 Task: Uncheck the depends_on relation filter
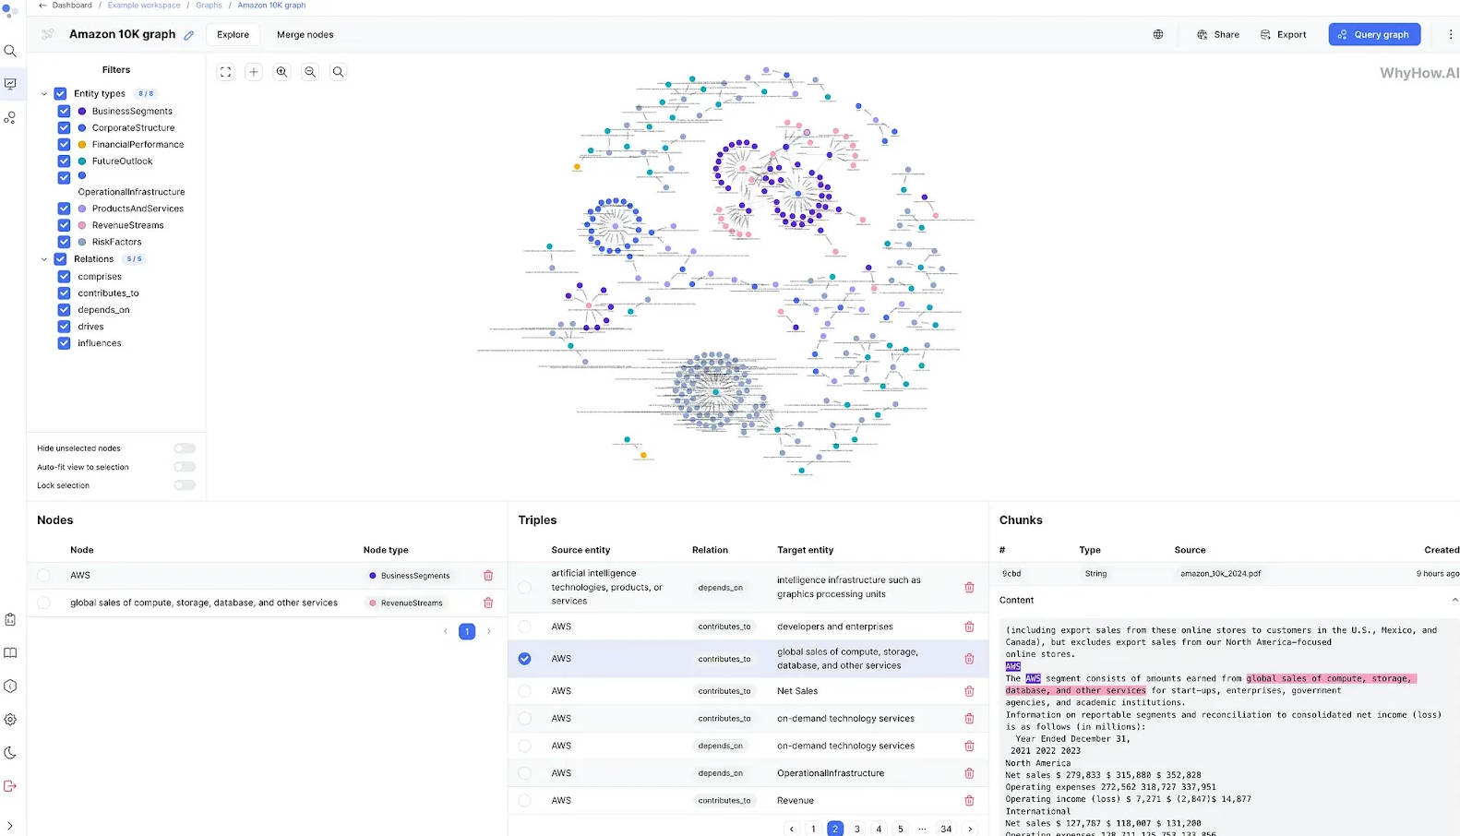(x=64, y=310)
